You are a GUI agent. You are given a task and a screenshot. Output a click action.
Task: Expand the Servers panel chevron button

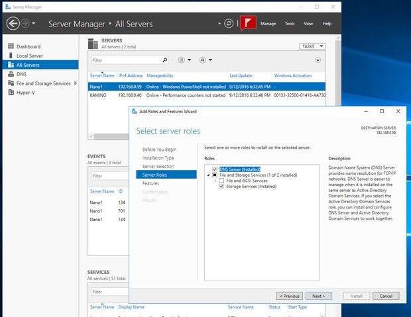pos(318,60)
